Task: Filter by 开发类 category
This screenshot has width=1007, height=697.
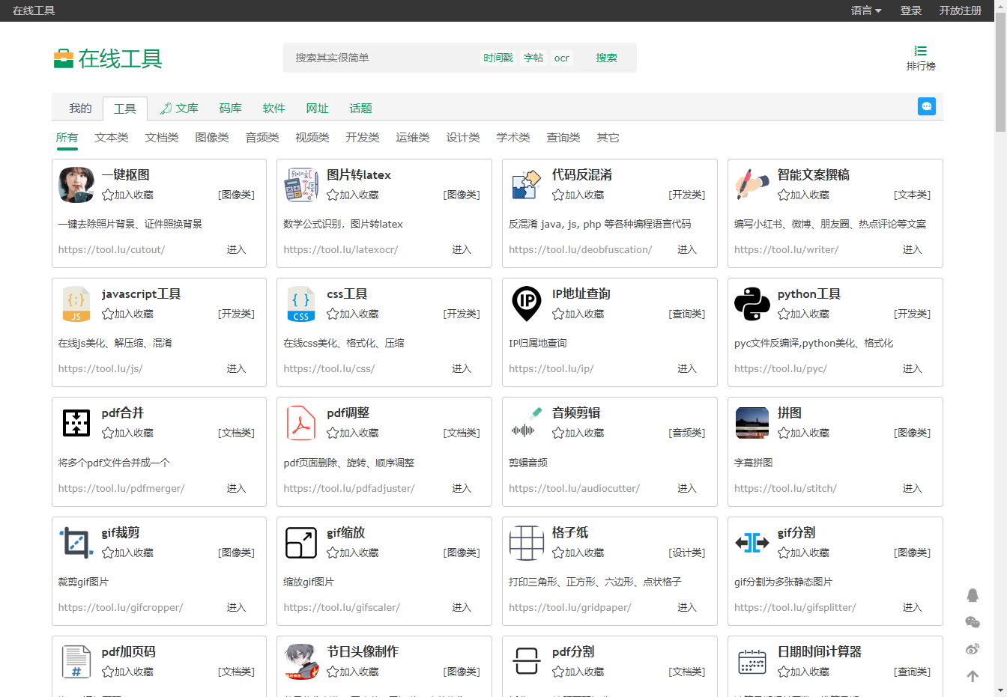Action: point(363,138)
